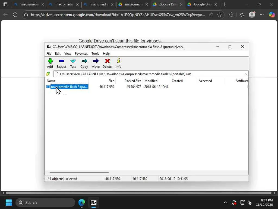The width and height of the screenshot is (278, 209).
Task: Sort by Name column header
Action: click(67, 81)
